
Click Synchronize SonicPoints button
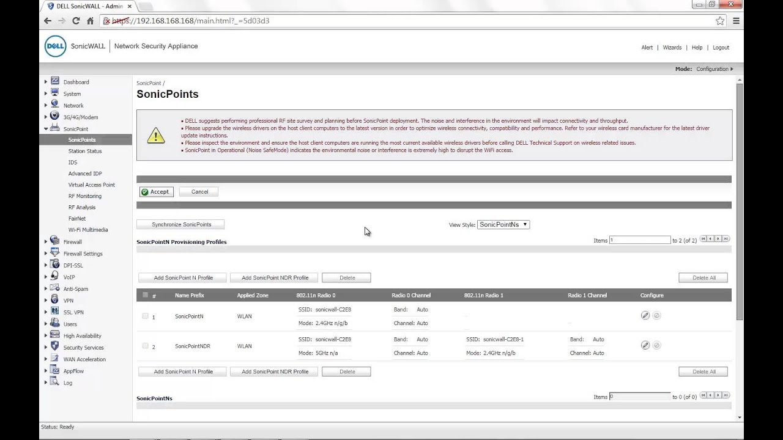(181, 224)
